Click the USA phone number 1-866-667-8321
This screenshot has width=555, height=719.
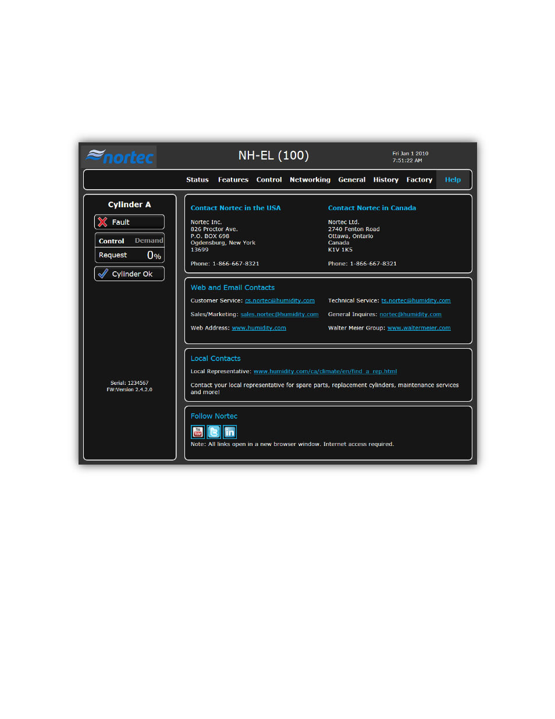point(236,264)
